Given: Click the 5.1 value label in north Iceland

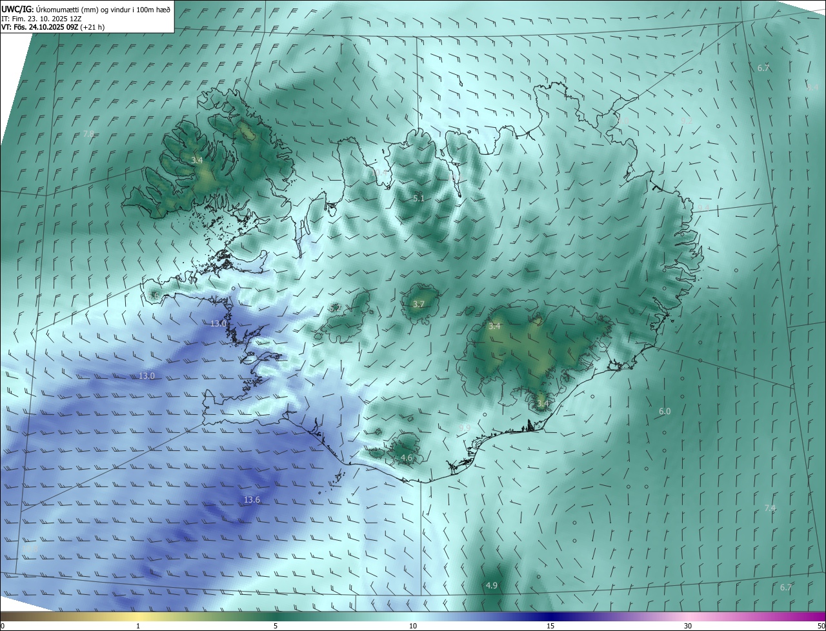Looking at the screenshot, I should point(419,199).
